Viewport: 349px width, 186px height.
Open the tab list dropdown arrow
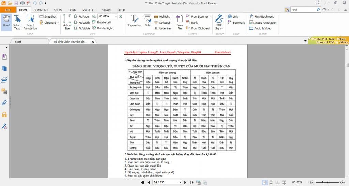pos(305,41)
